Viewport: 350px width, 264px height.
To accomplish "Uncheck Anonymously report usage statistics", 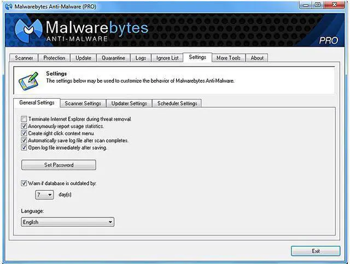I will (x=24, y=126).
